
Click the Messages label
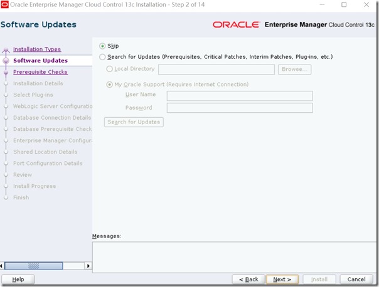click(x=107, y=236)
